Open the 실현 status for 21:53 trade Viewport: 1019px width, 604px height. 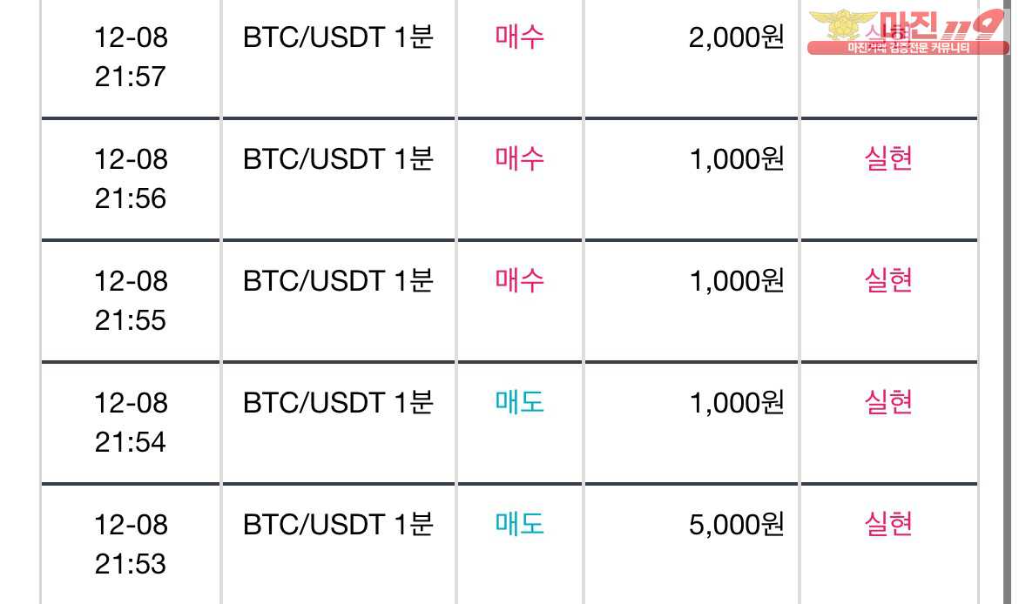click(x=888, y=524)
